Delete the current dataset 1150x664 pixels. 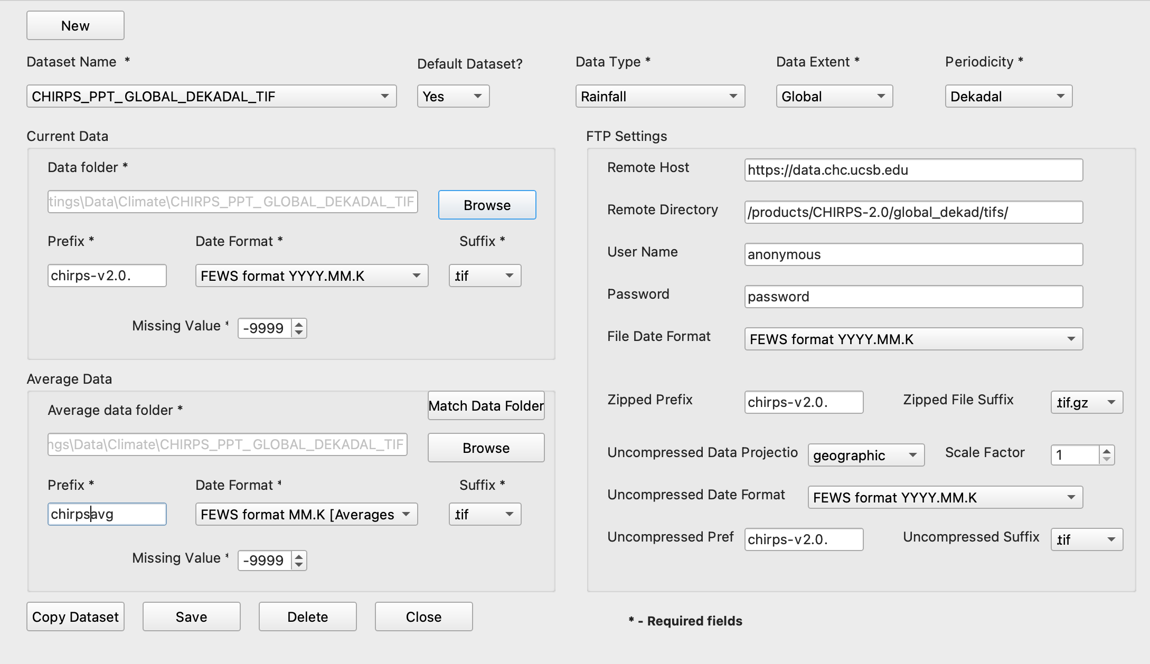307,616
